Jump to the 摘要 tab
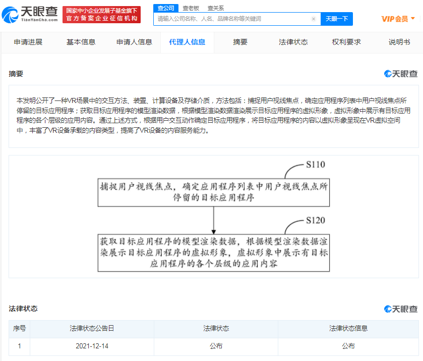The image size is (423, 361). tap(239, 42)
